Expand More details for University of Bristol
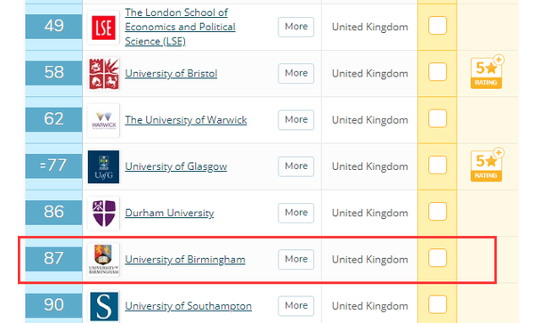Viewport: 534px width, 323px height. (296, 73)
